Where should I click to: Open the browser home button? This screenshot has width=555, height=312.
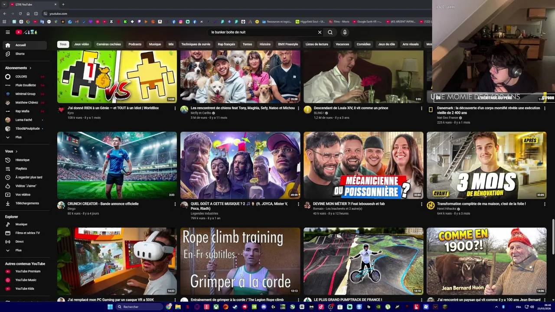pos(28,13)
